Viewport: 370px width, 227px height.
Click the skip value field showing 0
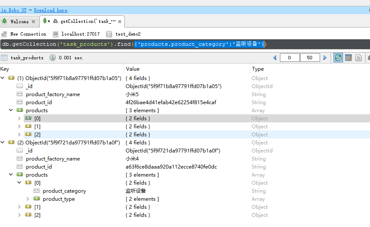[290, 58]
